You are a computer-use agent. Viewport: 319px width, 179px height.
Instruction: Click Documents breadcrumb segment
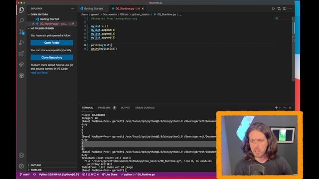(x=110, y=14)
